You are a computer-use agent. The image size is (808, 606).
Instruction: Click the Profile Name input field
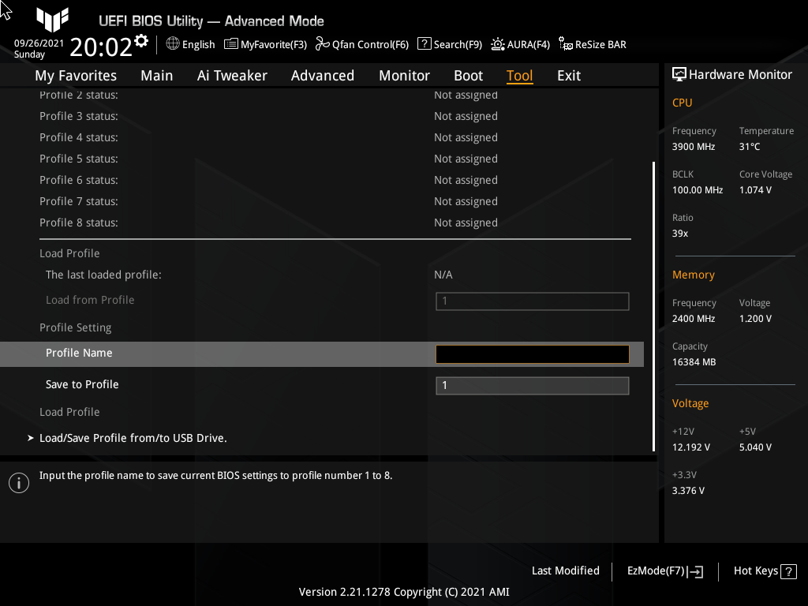pyautogui.click(x=532, y=353)
